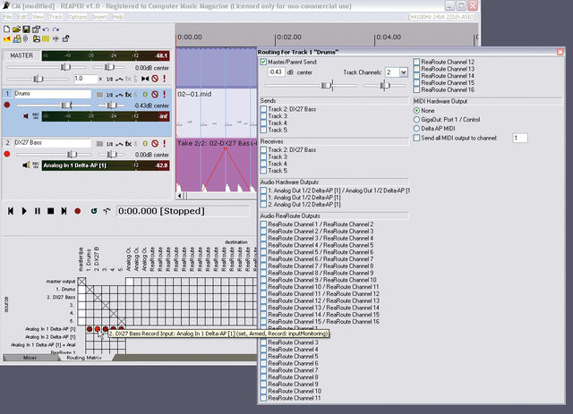Enable send to Track 2: DX27 Bass
Screen dimensions: 573x414
(x=263, y=109)
